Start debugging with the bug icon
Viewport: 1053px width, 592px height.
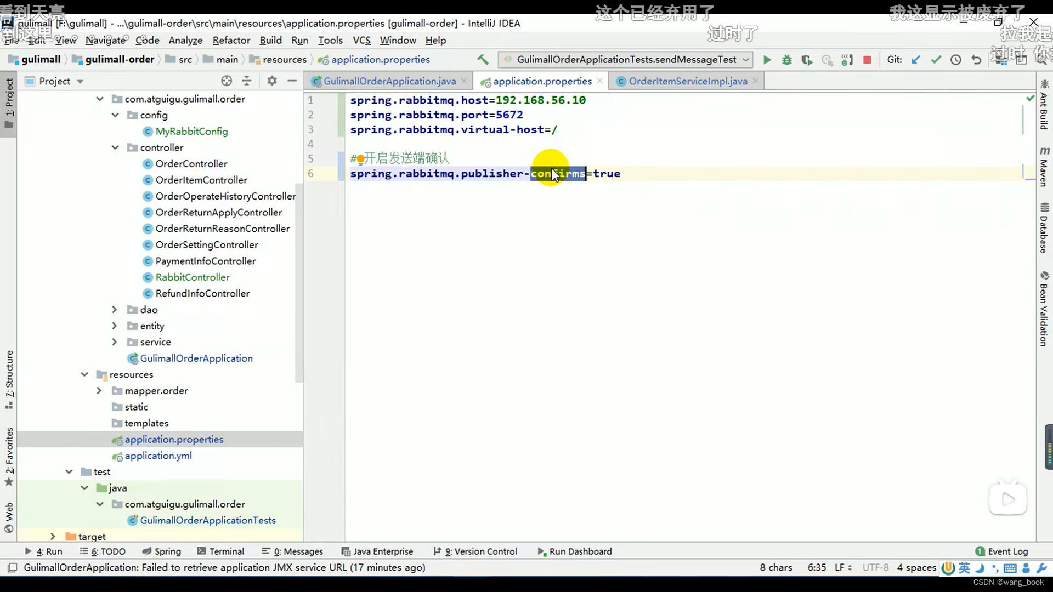click(786, 60)
